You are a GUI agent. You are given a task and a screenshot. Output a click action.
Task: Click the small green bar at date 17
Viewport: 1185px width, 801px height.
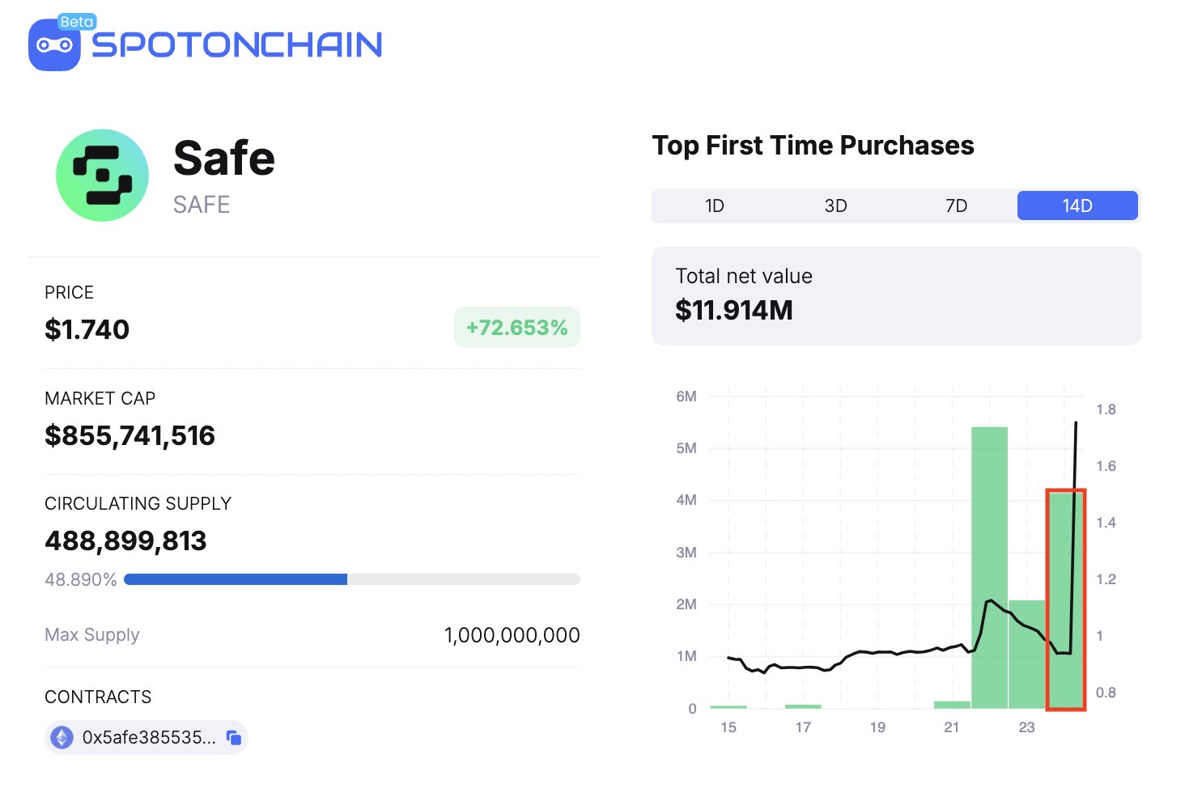pyautogui.click(x=803, y=706)
